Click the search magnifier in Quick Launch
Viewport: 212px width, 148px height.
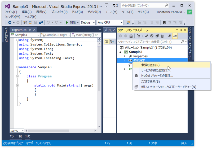[x=166, y=5]
